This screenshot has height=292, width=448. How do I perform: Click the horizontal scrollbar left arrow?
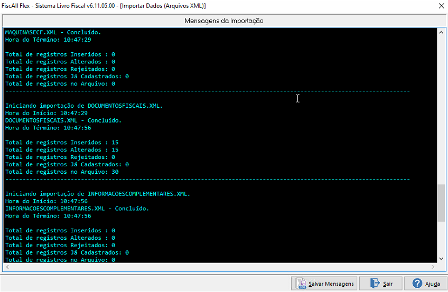point(7,267)
